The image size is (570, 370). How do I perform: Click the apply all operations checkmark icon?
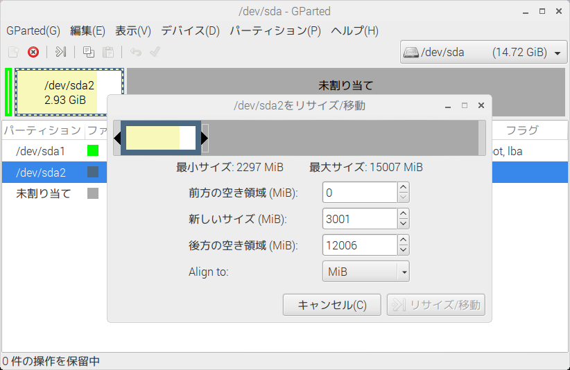pos(155,52)
